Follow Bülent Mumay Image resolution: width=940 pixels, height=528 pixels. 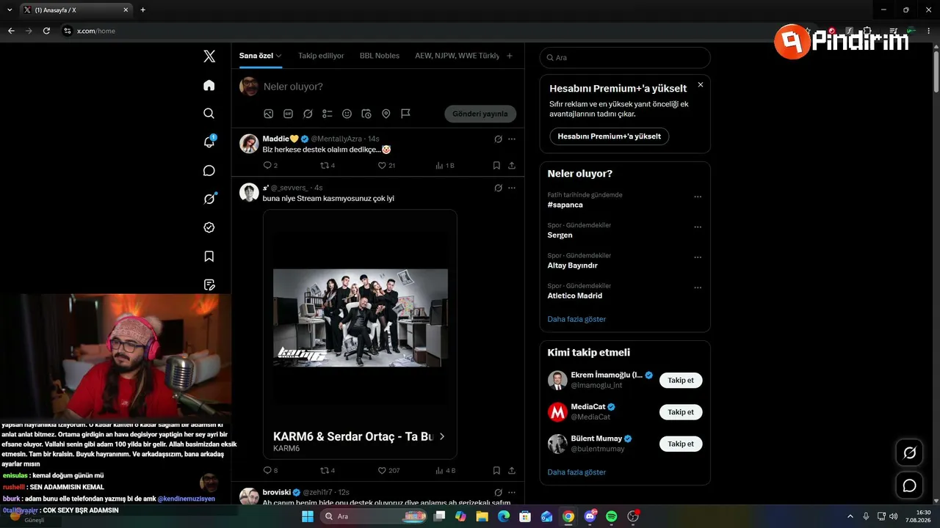681,444
